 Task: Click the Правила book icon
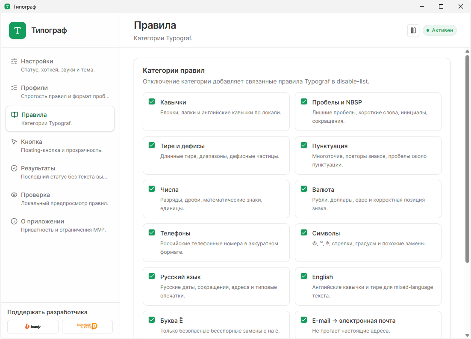(x=15, y=115)
